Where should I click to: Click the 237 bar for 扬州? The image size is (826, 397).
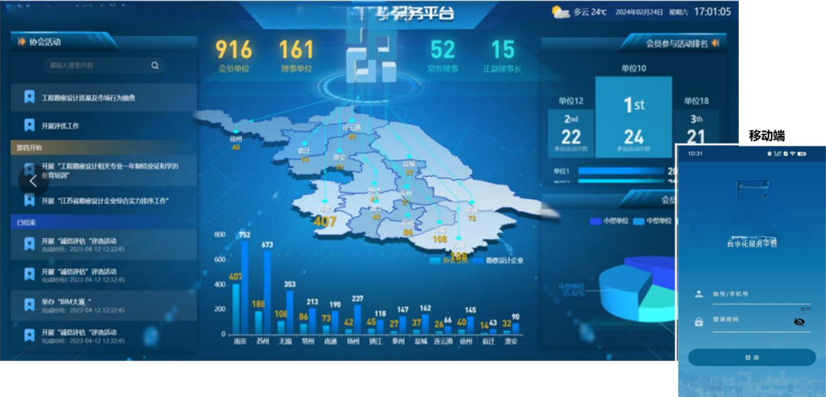pos(358,319)
